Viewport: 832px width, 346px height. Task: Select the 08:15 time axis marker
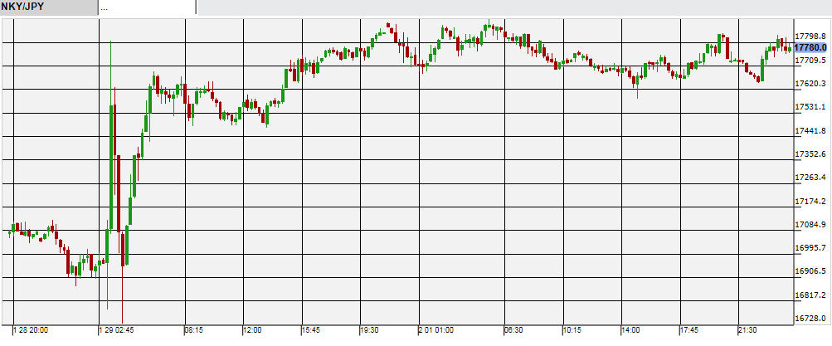coord(193,330)
